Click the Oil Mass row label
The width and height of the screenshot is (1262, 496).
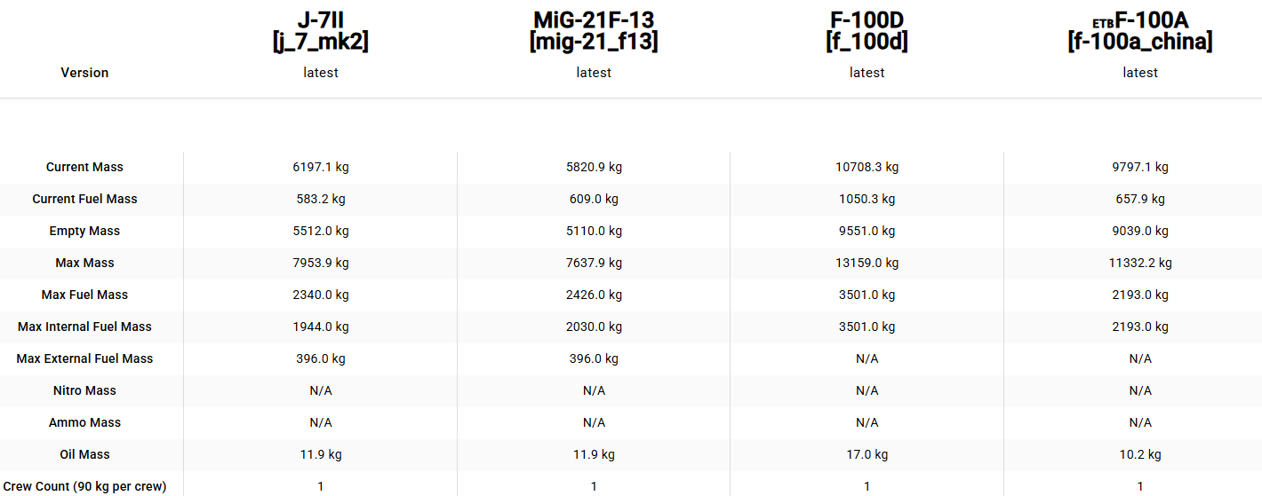click(84, 454)
